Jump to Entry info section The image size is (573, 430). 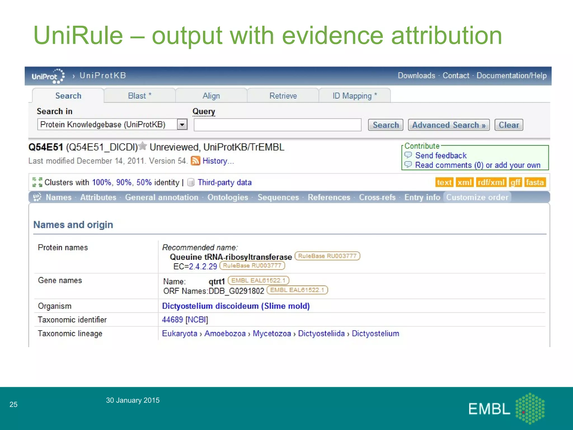(422, 197)
